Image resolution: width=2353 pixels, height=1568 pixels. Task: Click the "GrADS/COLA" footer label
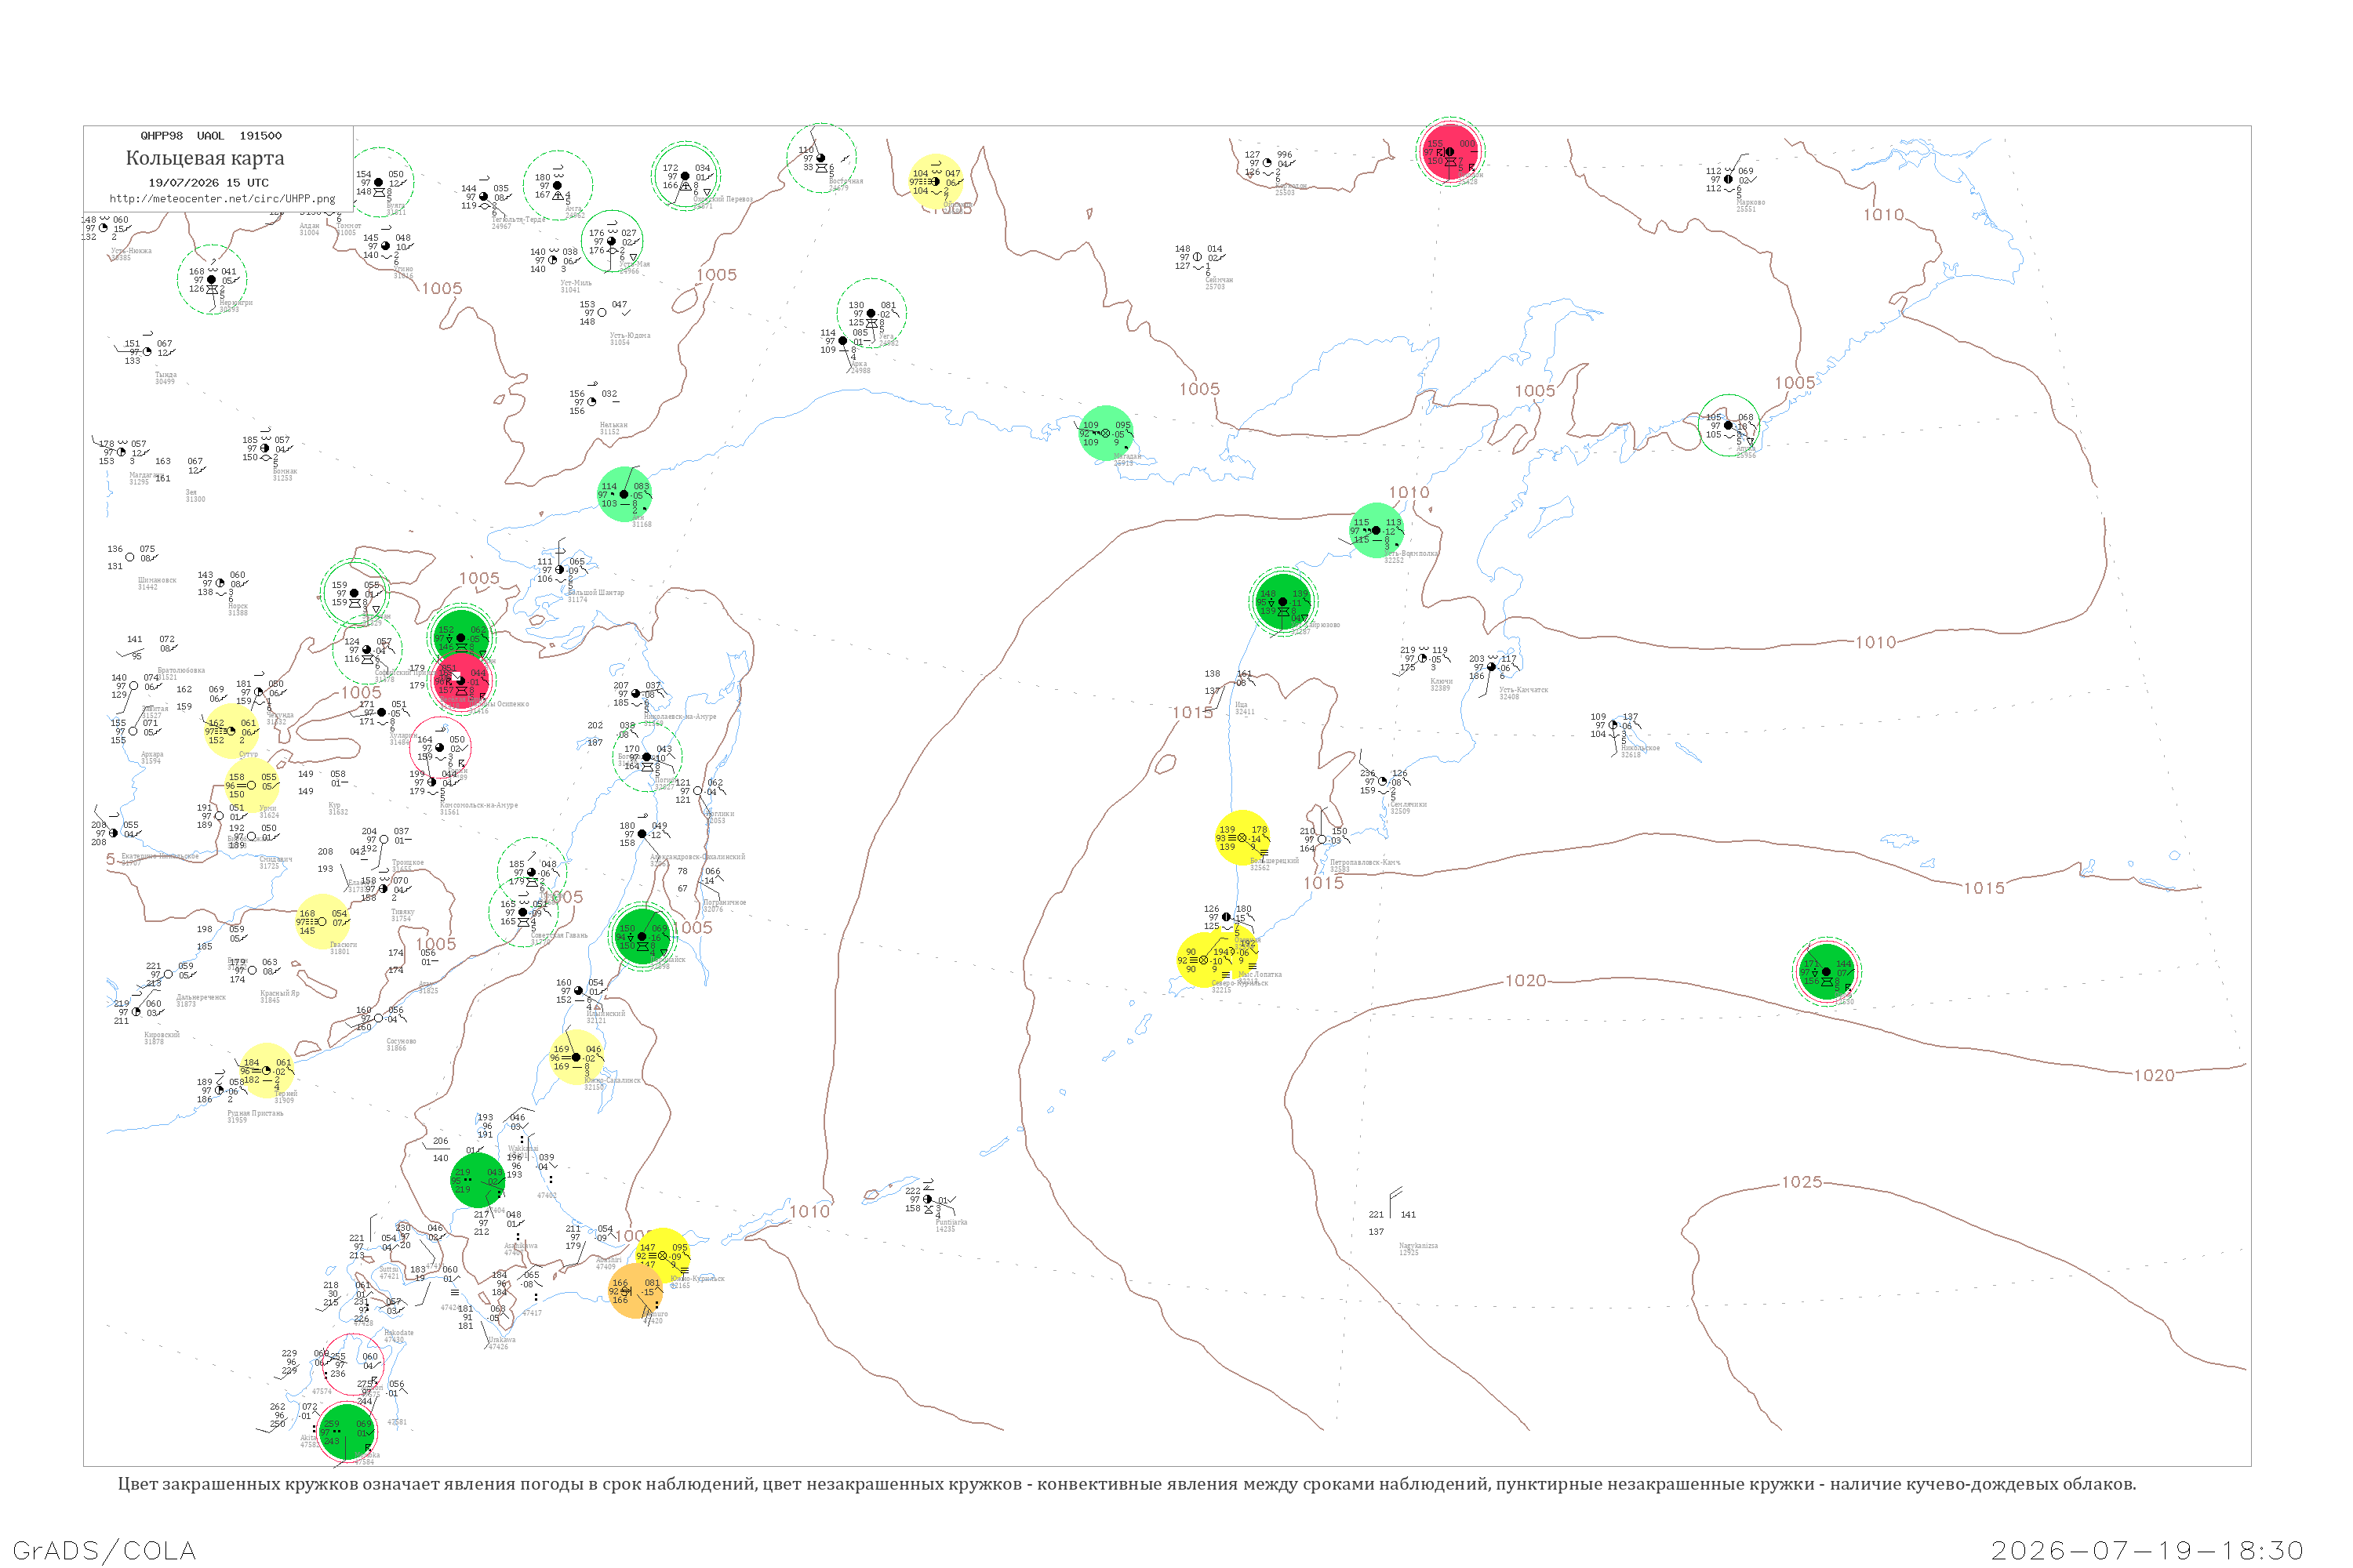[104, 1550]
